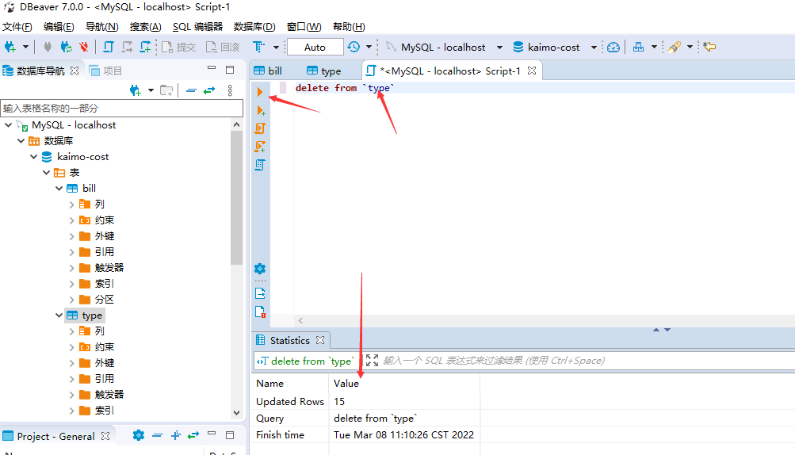Screen dimensions: 795x455
Task: Collapse the MySQL - localhost tree node
Action: pos(9,124)
